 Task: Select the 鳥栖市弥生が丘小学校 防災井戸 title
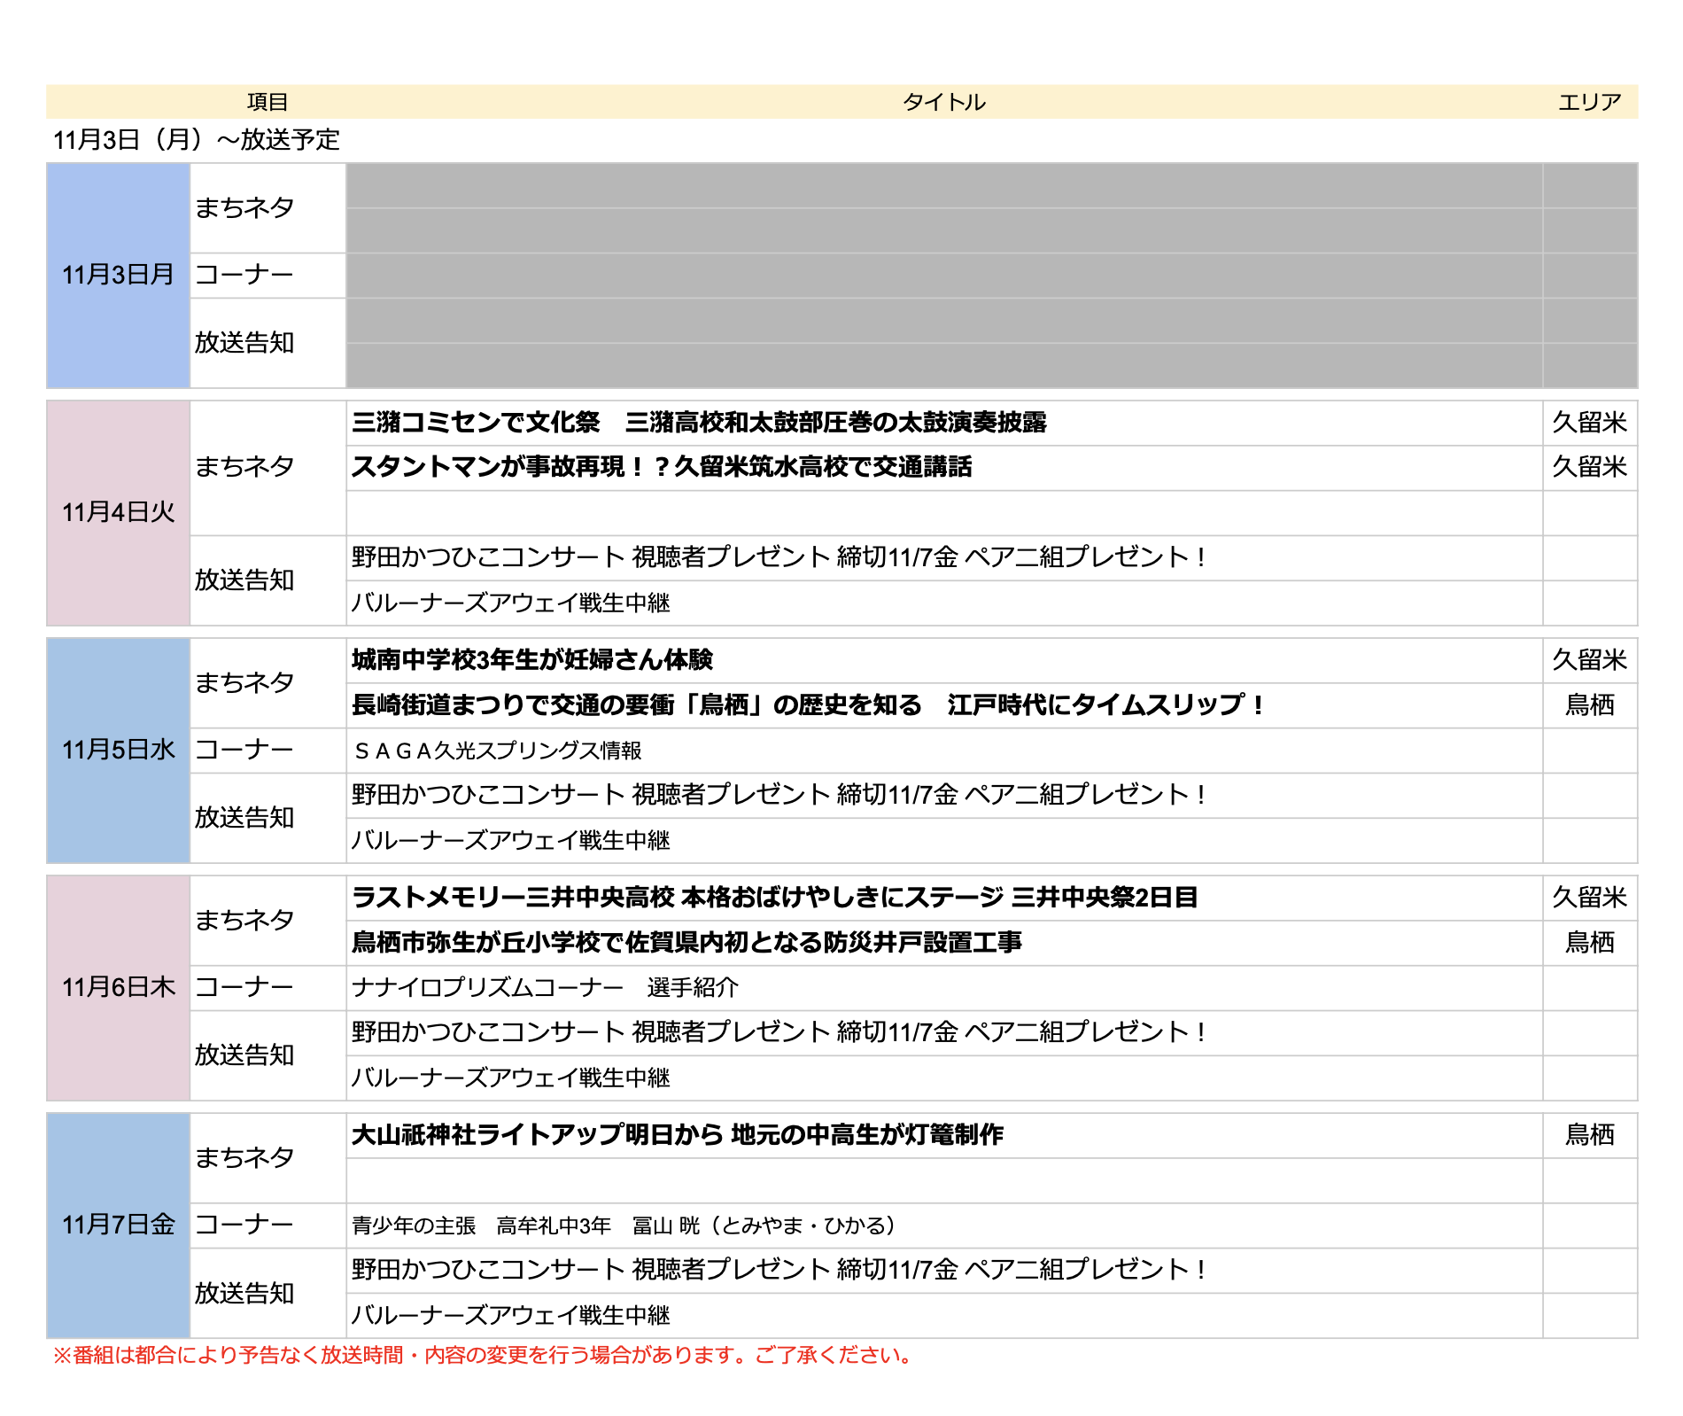click(x=686, y=943)
